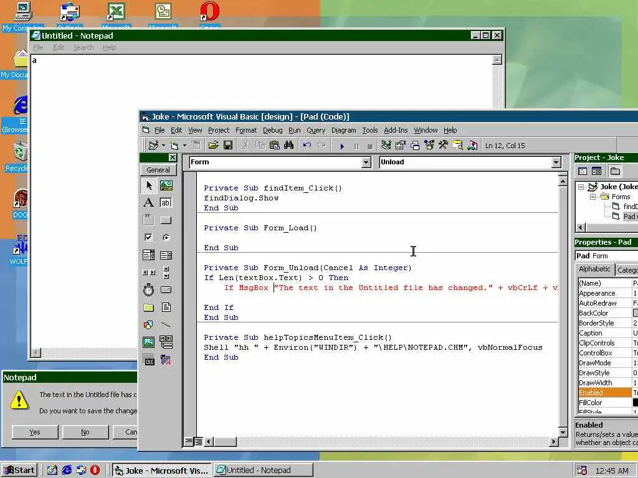638x478 pixels.
Task: Select the DirListBox folder control tool
Action: click(148, 307)
